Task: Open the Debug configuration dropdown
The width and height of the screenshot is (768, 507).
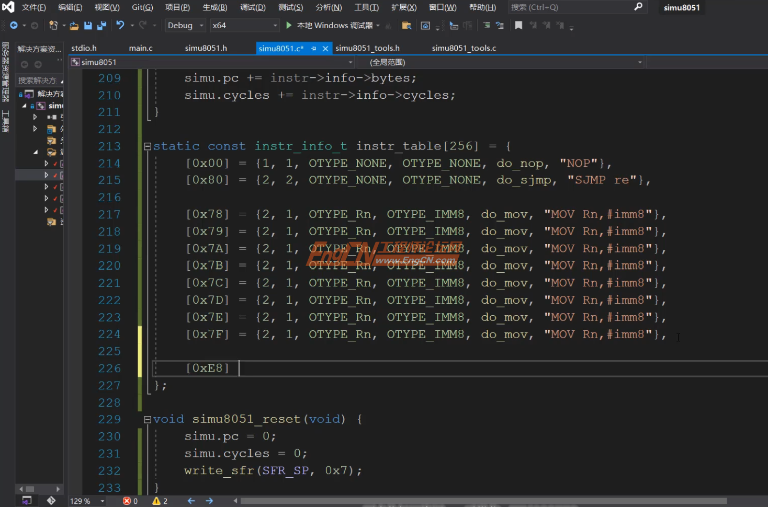Action: click(x=185, y=25)
